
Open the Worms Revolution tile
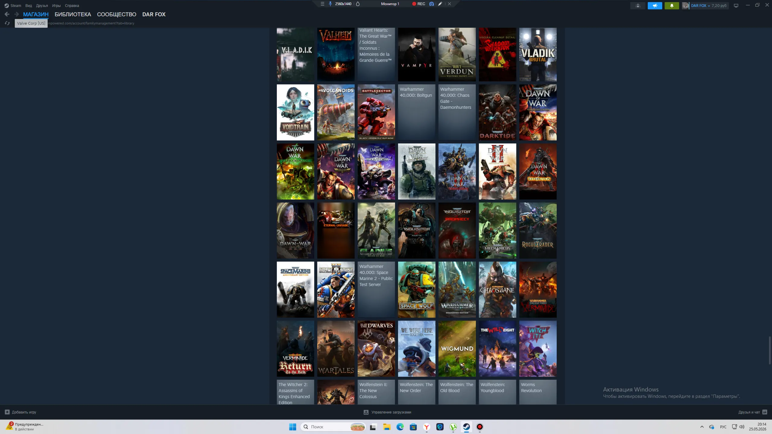(x=538, y=392)
